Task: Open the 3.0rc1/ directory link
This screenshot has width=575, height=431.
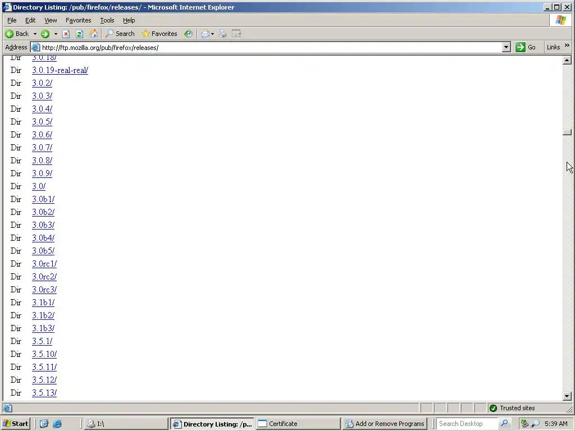Action: point(44,264)
